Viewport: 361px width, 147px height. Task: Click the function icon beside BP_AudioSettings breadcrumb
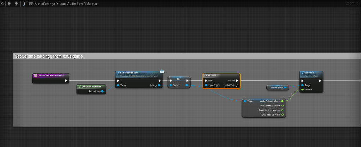click(24, 4)
